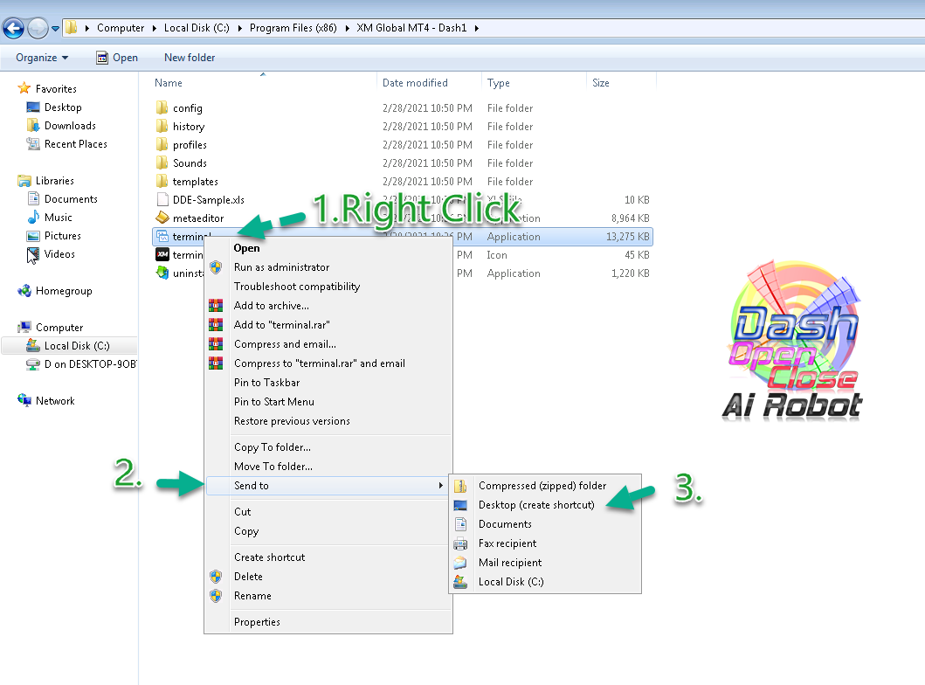The width and height of the screenshot is (925, 685).
Task: Click the New folder toolbar button
Action: coord(190,58)
